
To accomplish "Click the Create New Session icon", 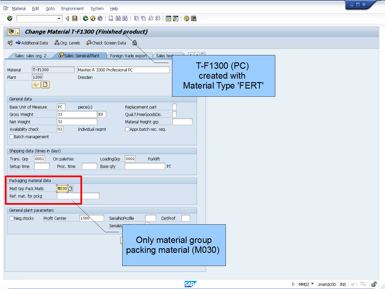I will pyautogui.click(x=168, y=19).
